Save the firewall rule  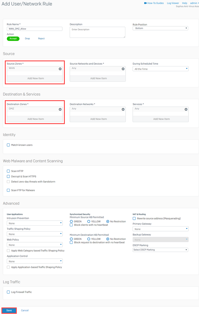pos(9,310)
